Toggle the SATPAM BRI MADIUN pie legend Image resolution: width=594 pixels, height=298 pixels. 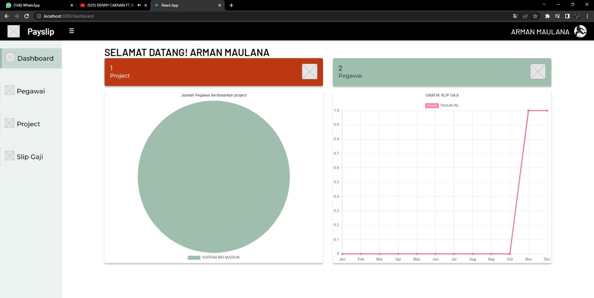click(x=214, y=257)
